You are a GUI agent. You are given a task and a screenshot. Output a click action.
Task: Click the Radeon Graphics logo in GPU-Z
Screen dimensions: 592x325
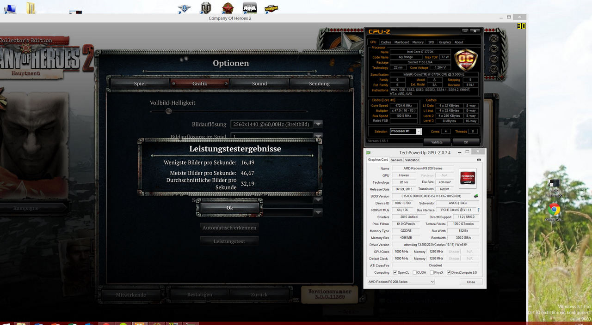pyautogui.click(x=467, y=178)
